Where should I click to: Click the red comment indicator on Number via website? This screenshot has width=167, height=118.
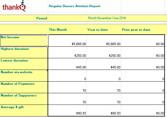(47, 71)
